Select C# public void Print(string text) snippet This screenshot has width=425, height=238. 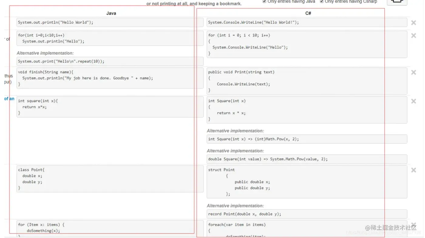pyautogui.click(x=307, y=81)
